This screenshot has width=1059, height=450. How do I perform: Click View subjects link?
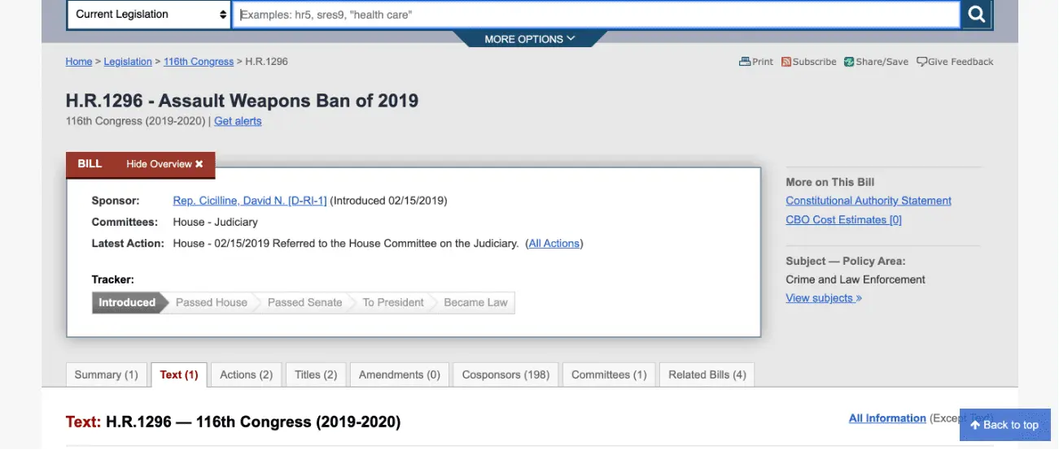click(824, 298)
